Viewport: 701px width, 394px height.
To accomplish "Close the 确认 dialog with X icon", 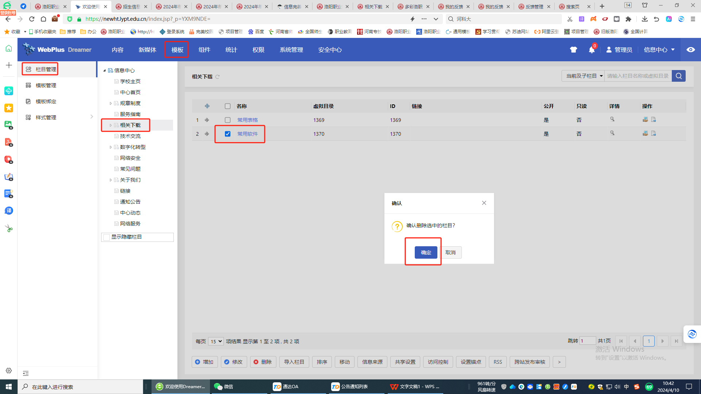I will [484, 203].
